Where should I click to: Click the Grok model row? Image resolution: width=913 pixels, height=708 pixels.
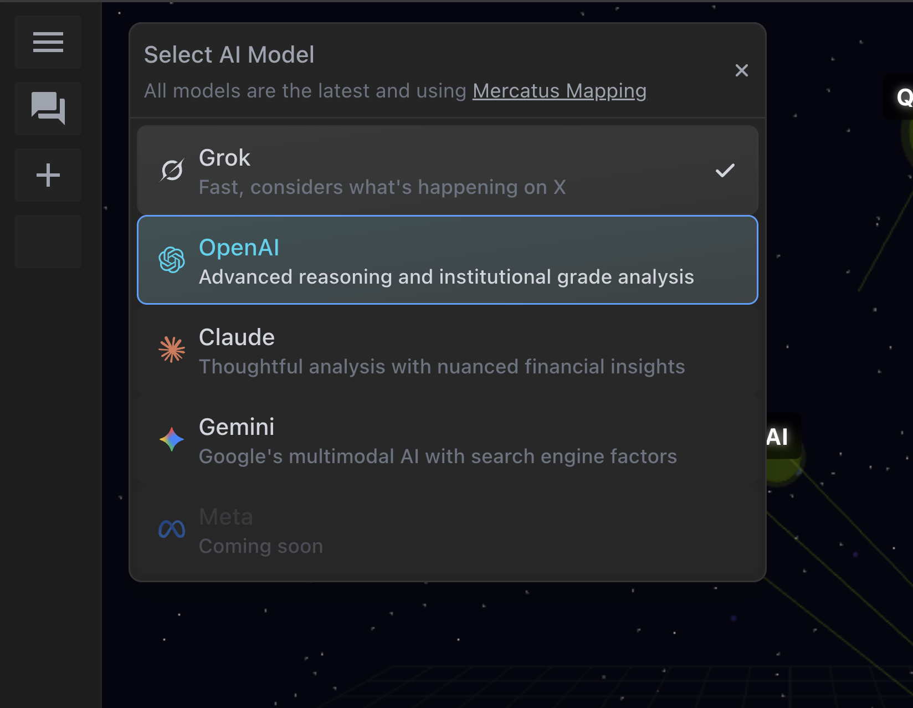click(448, 170)
